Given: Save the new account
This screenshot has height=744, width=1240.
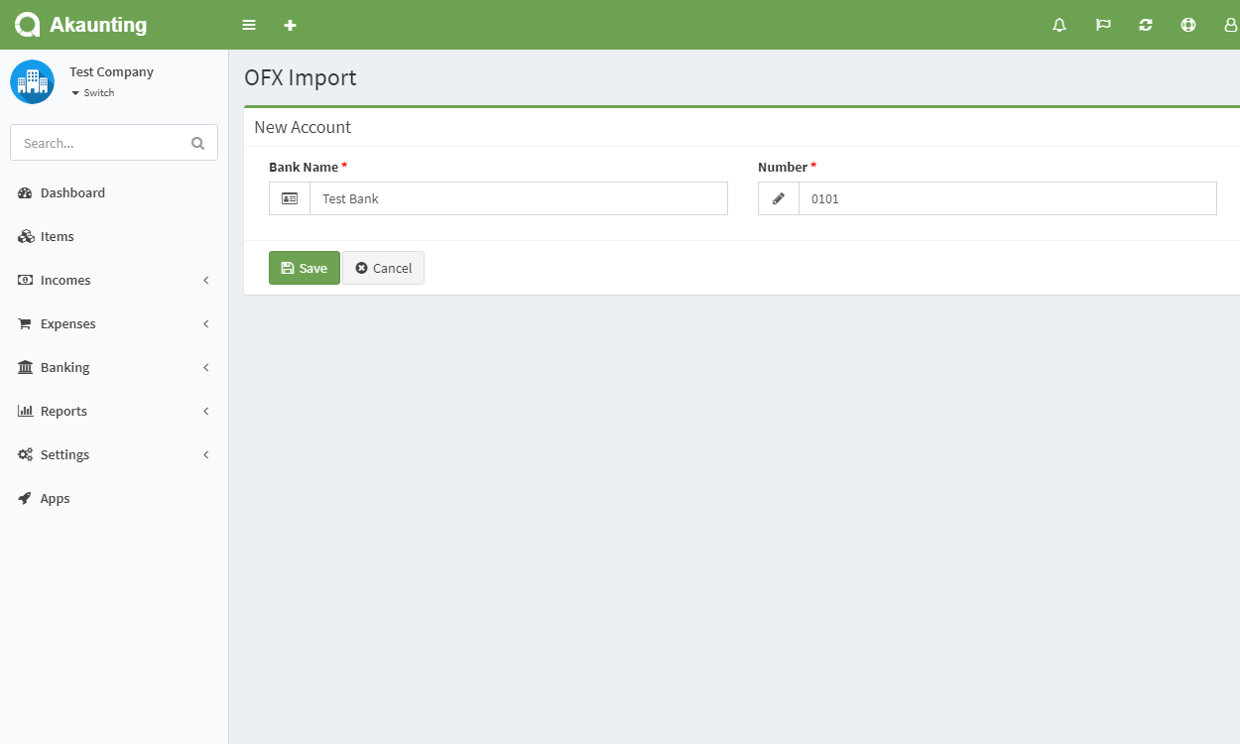Looking at the screenshot, I should pos(305,268).
